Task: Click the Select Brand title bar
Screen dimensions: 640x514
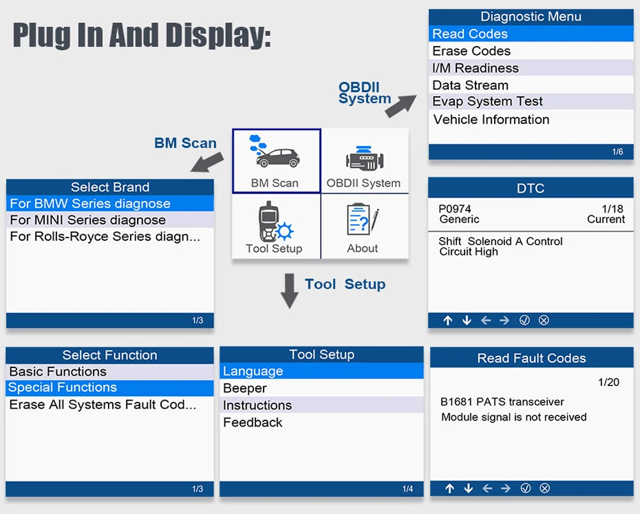Action: pos(110,187)
